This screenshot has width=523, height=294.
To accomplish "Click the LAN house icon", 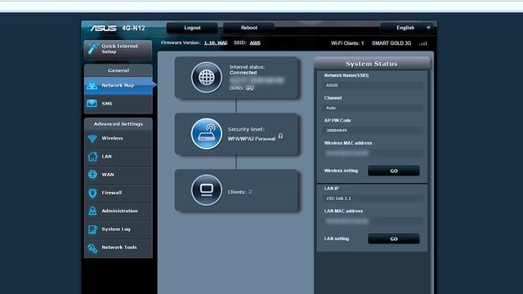I will (x=92, y=156).
